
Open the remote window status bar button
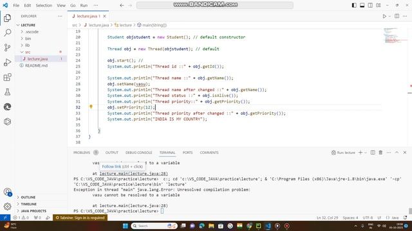(x=5, y=218)
